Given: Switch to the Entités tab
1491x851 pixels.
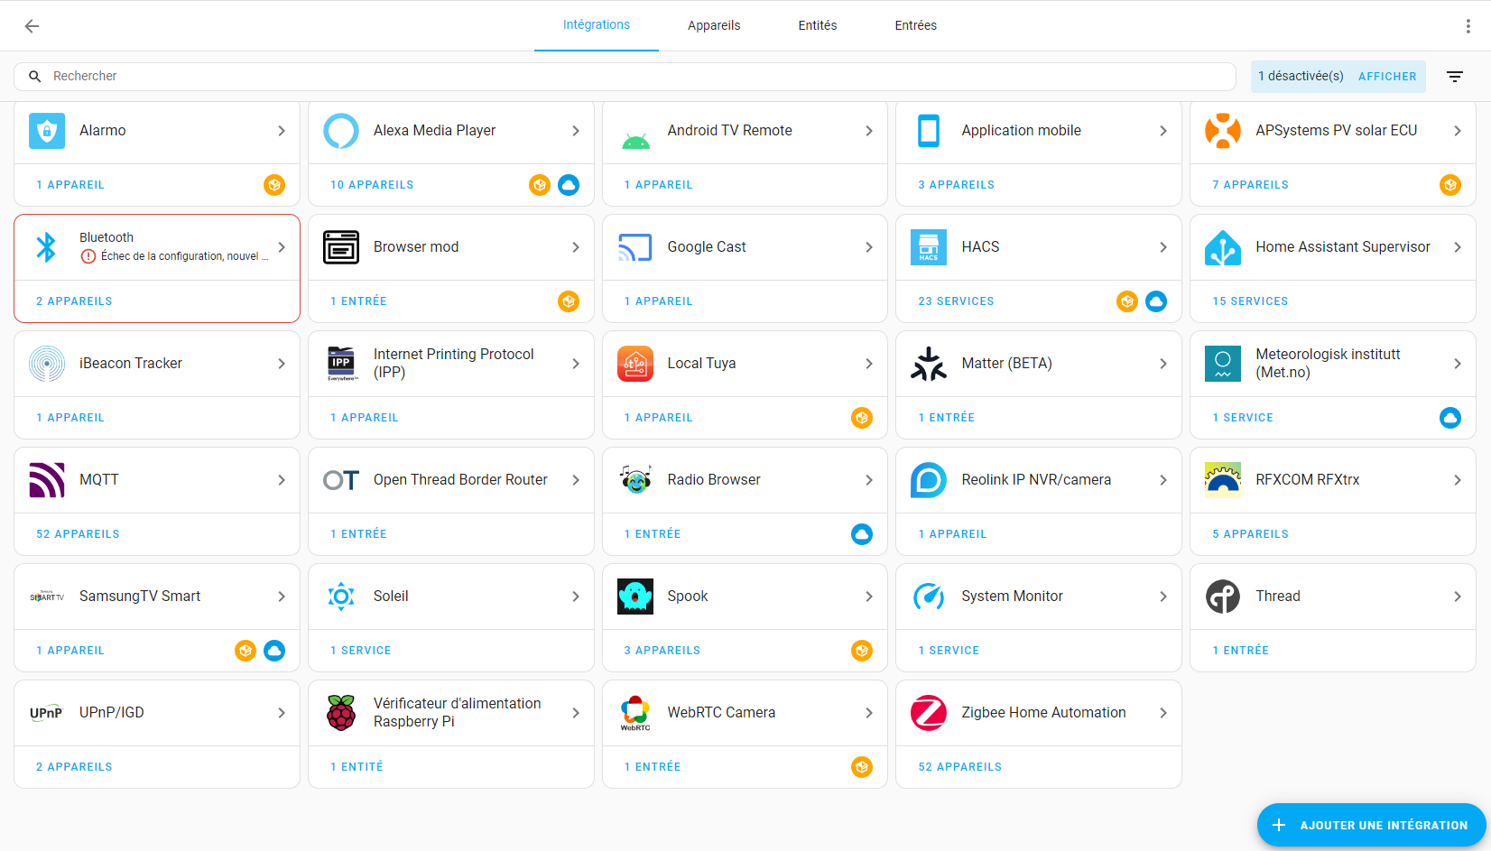Looking at the screenshot, I should 818,25.
